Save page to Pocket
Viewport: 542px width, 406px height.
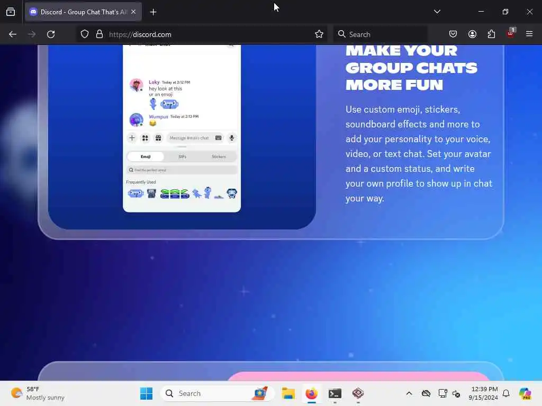453,34
